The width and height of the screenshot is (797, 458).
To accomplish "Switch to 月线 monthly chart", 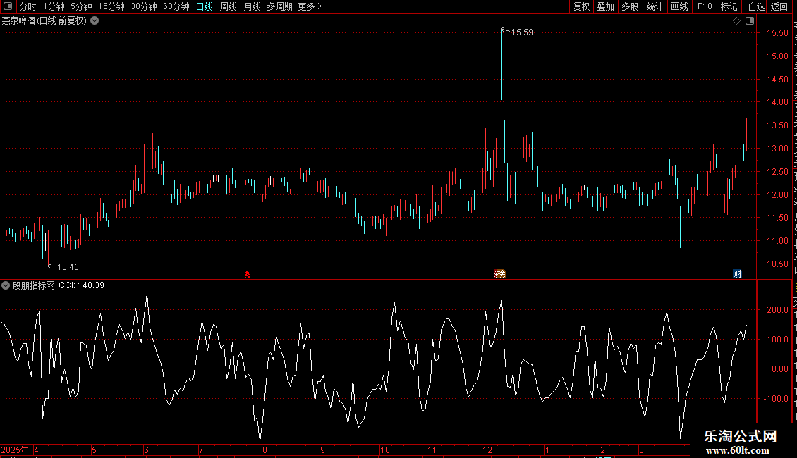I will [x=252, y=6].
